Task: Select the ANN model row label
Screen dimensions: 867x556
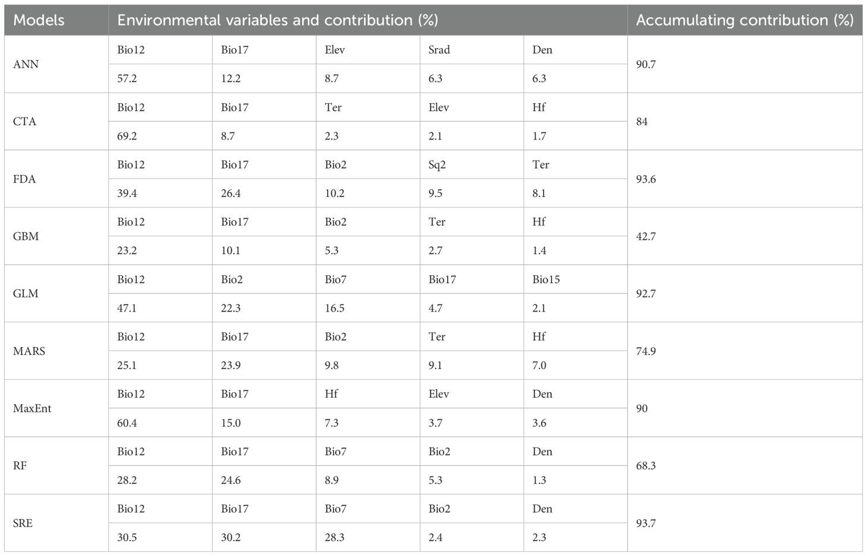Action: 26,64
